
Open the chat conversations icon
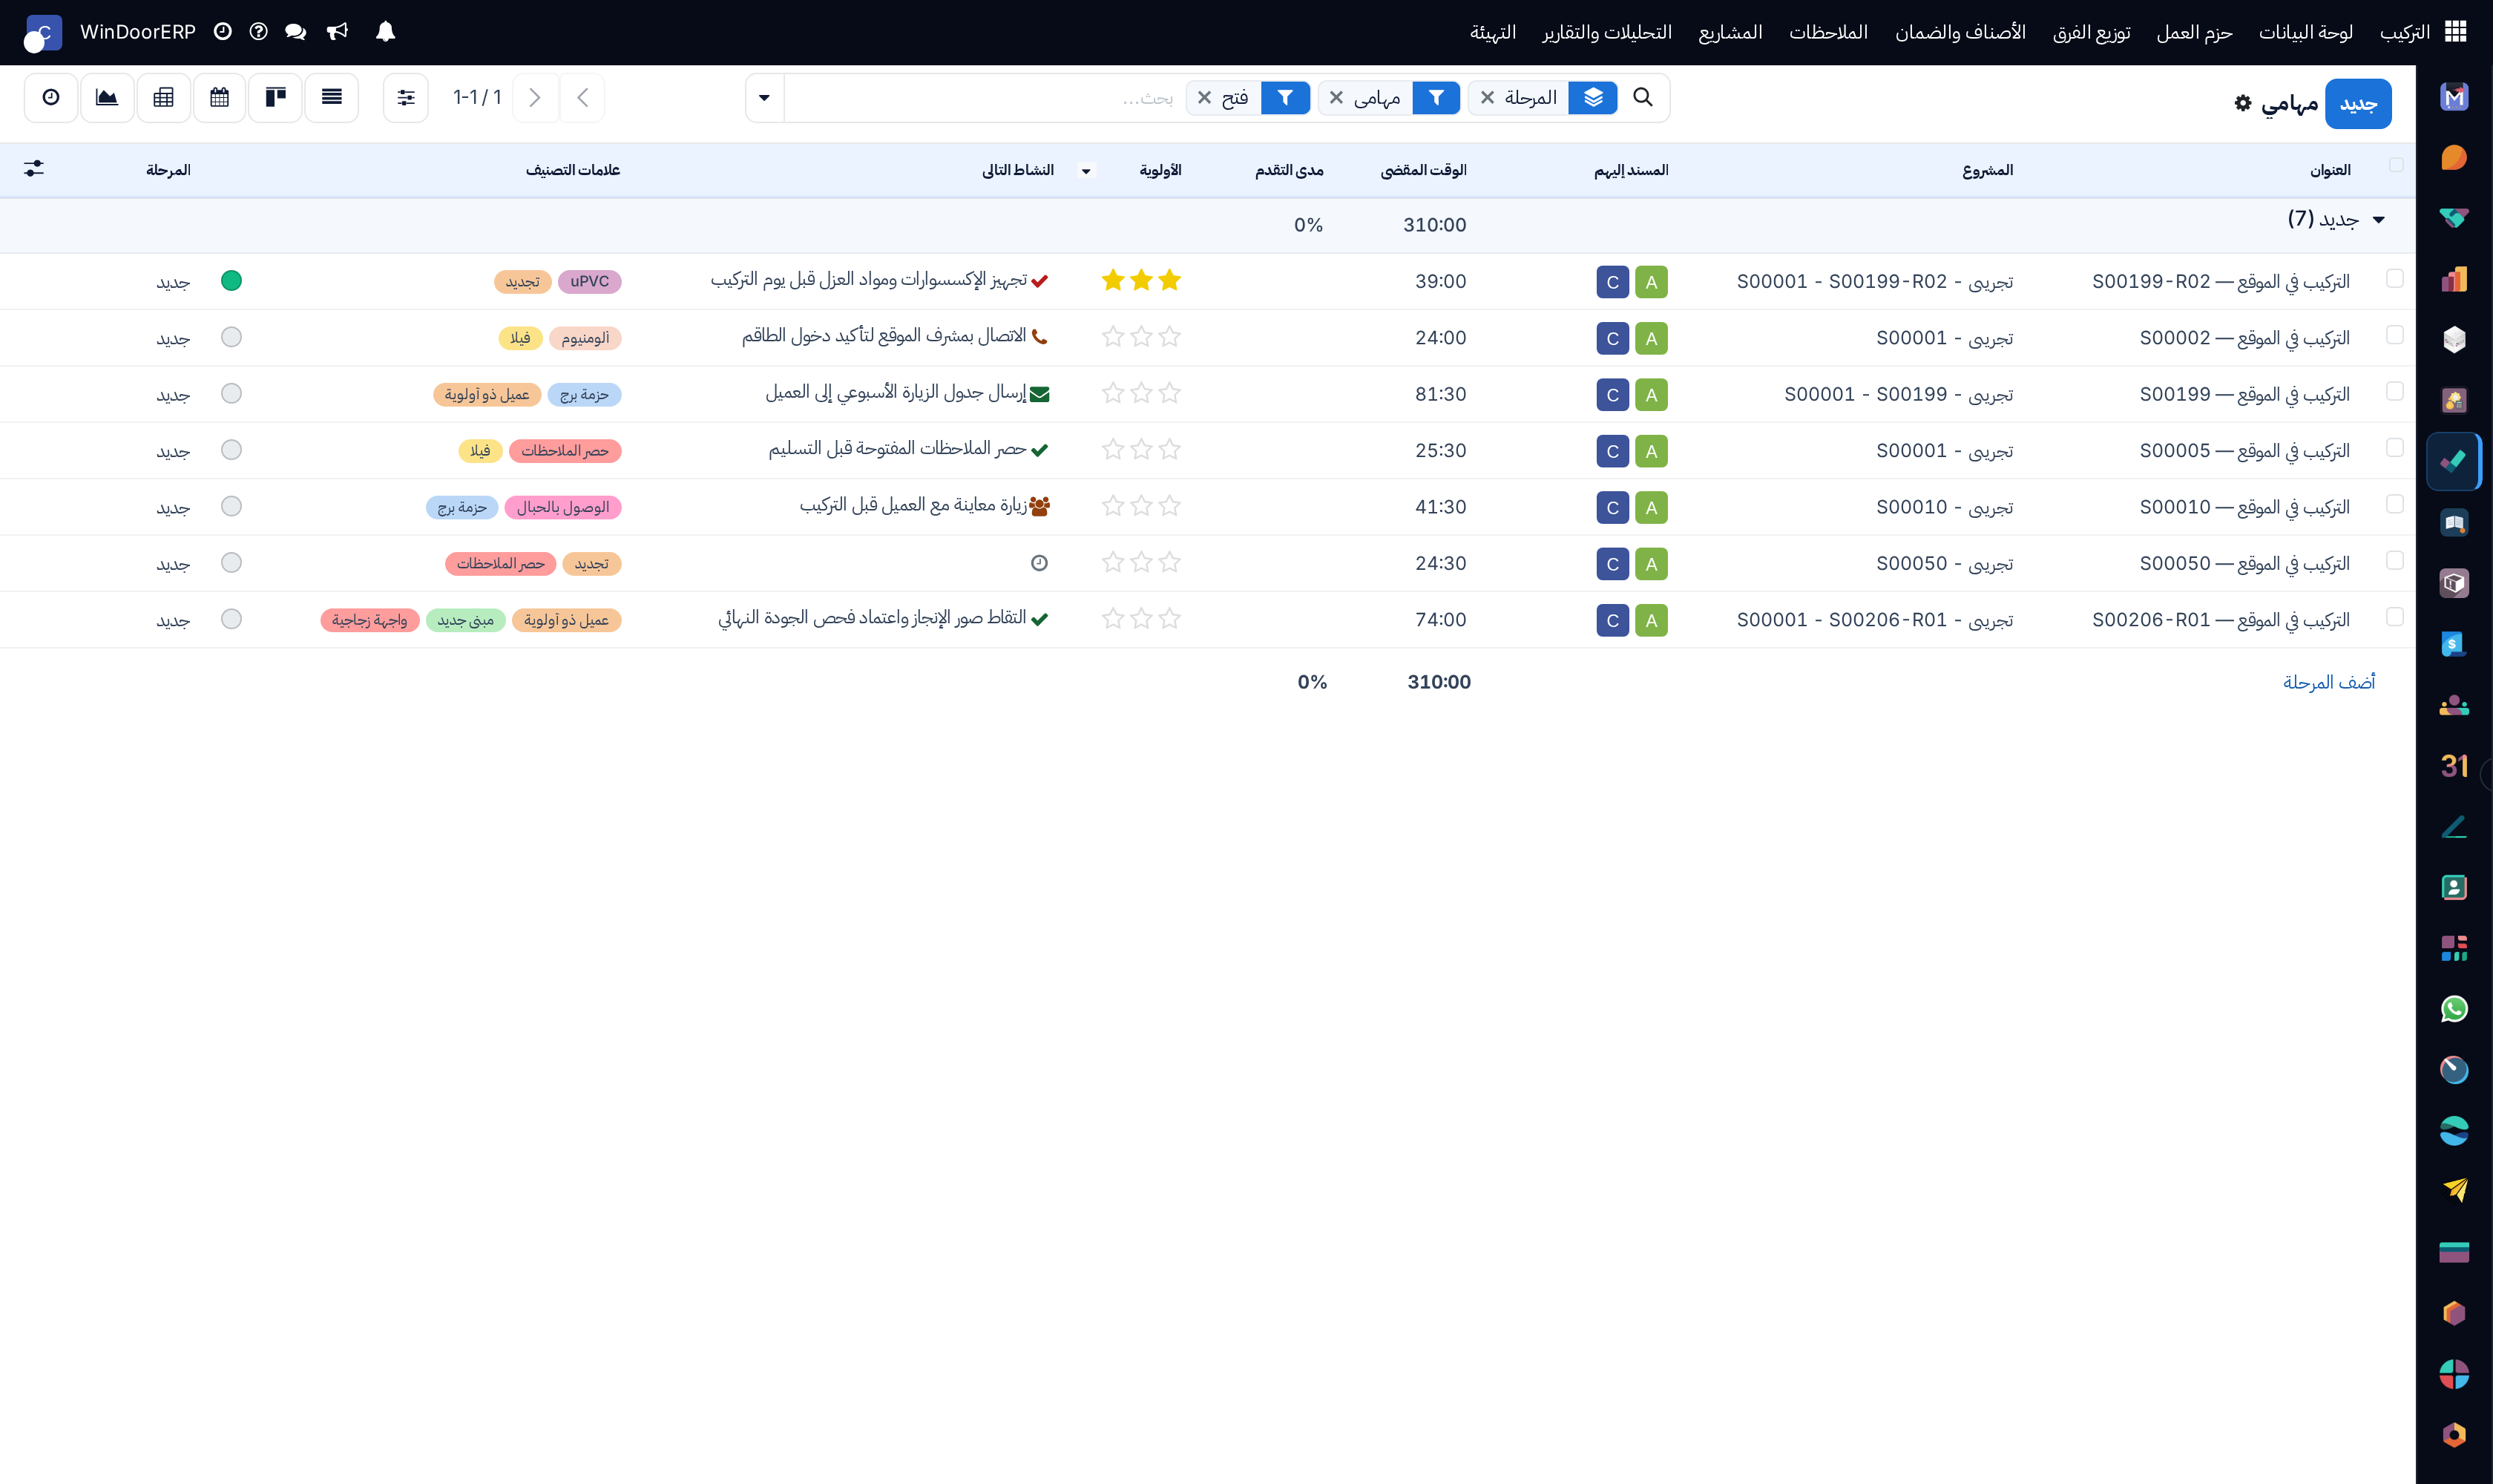coord(295,32)
